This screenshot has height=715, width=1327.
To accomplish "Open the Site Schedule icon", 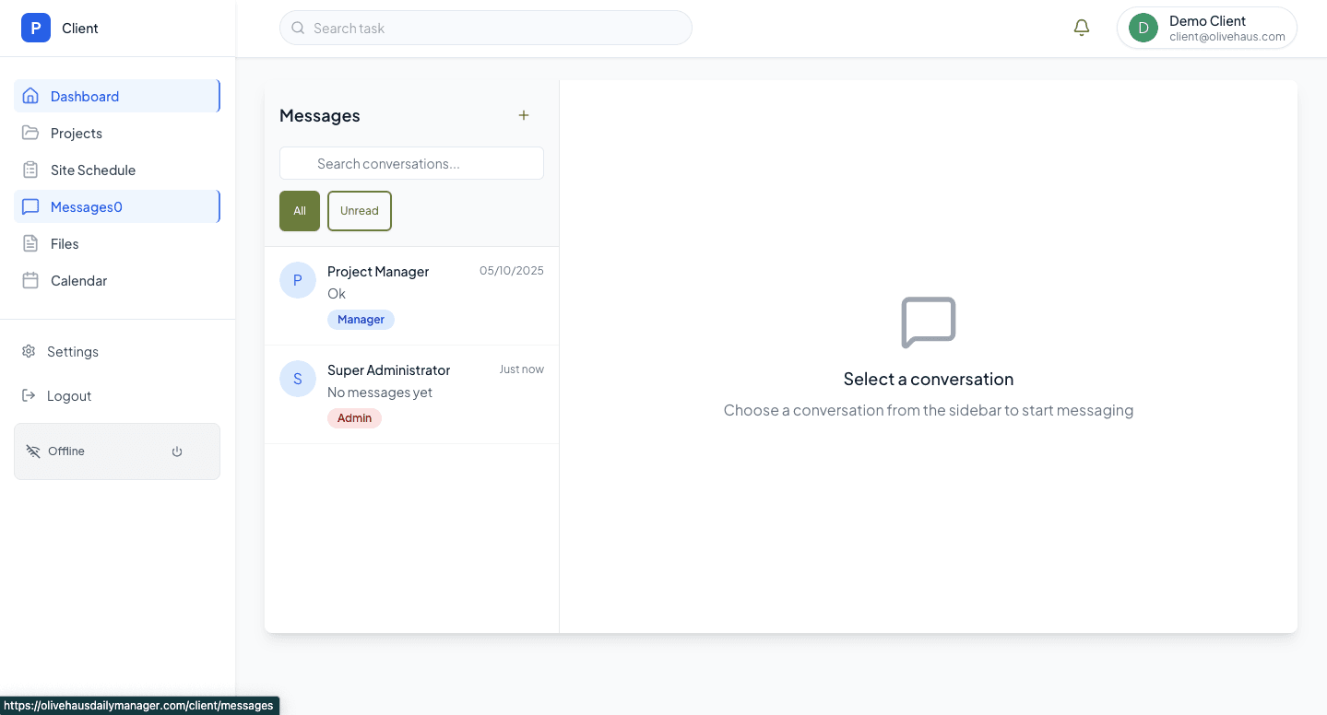I will click(x=30, y=170).
